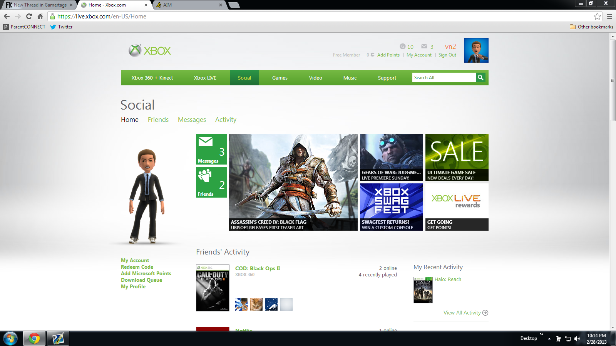616x346 pixels.
Task: Click the Search All input field
Action: point(444,78)
